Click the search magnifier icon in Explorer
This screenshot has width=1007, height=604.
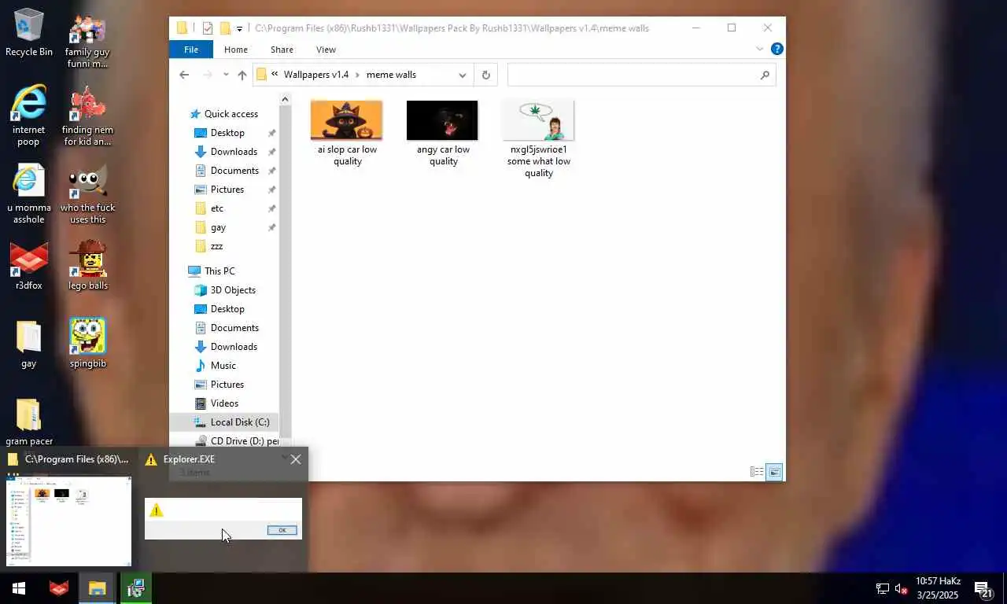(x=765, y=75)
